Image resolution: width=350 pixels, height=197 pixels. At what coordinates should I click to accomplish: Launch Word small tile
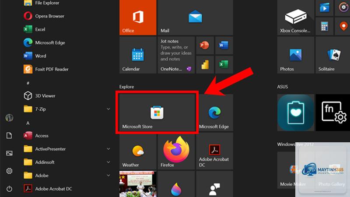click(224, 46)
